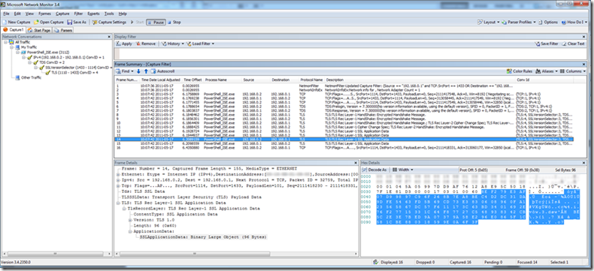Collapse the ApplicationData node
Screen dimensions: 594x271
coord(130,231)
